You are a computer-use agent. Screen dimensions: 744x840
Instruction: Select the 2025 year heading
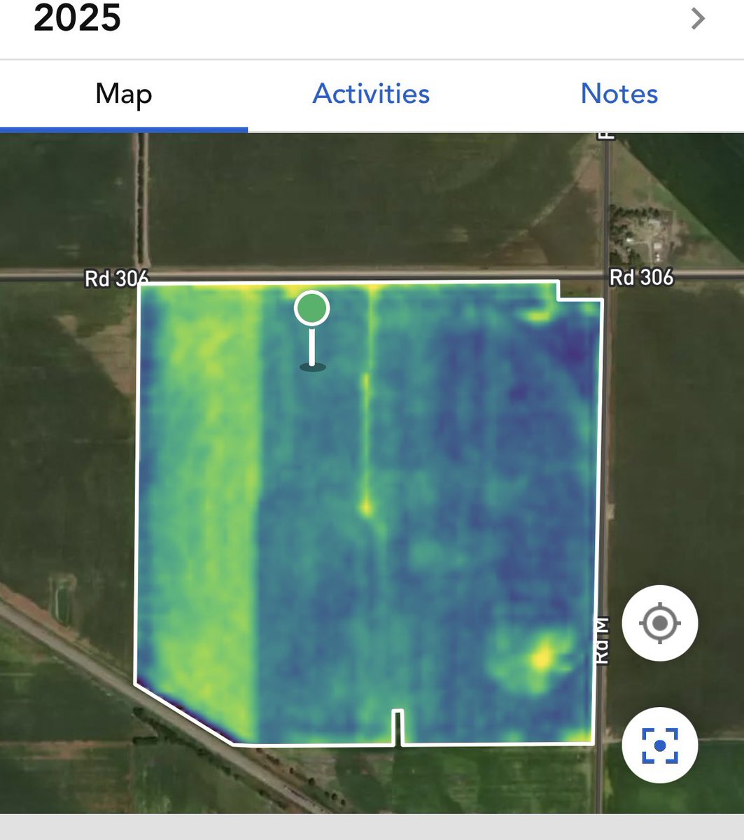tap(77, 18)
